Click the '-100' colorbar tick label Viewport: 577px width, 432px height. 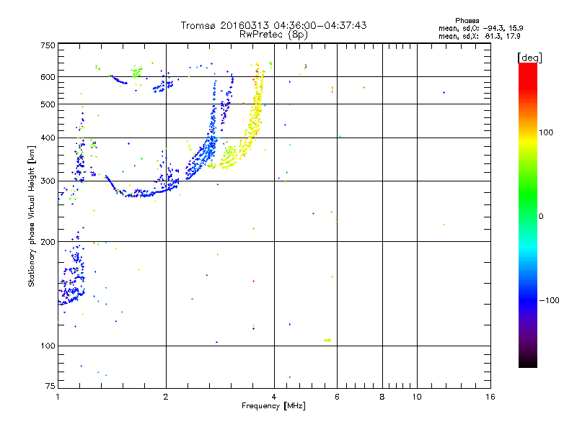(549, 300)
